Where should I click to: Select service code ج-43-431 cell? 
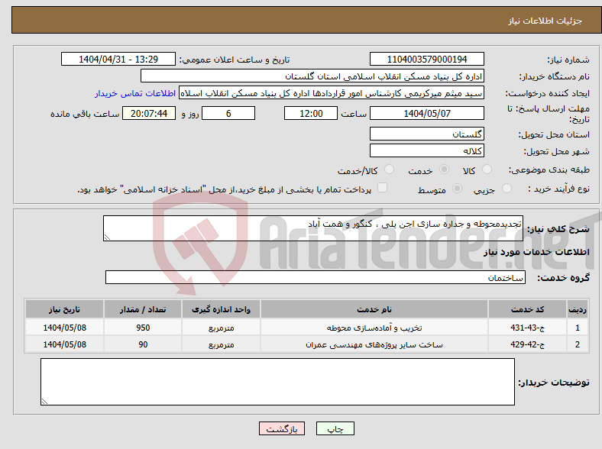pos(528,328)
